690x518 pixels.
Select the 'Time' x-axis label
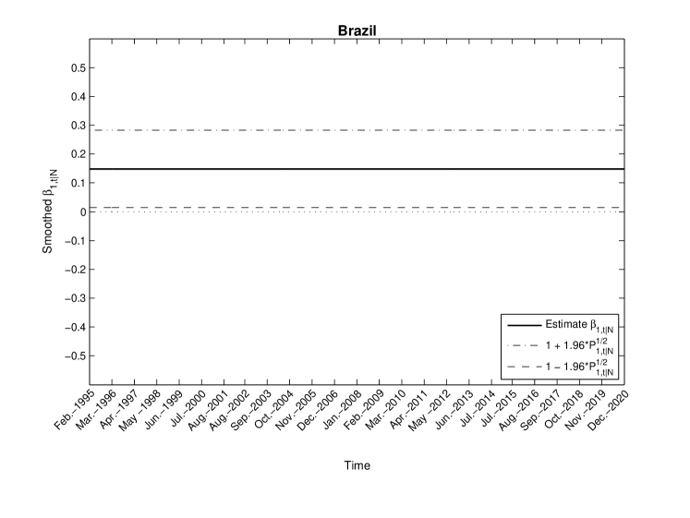coord(357,465)
